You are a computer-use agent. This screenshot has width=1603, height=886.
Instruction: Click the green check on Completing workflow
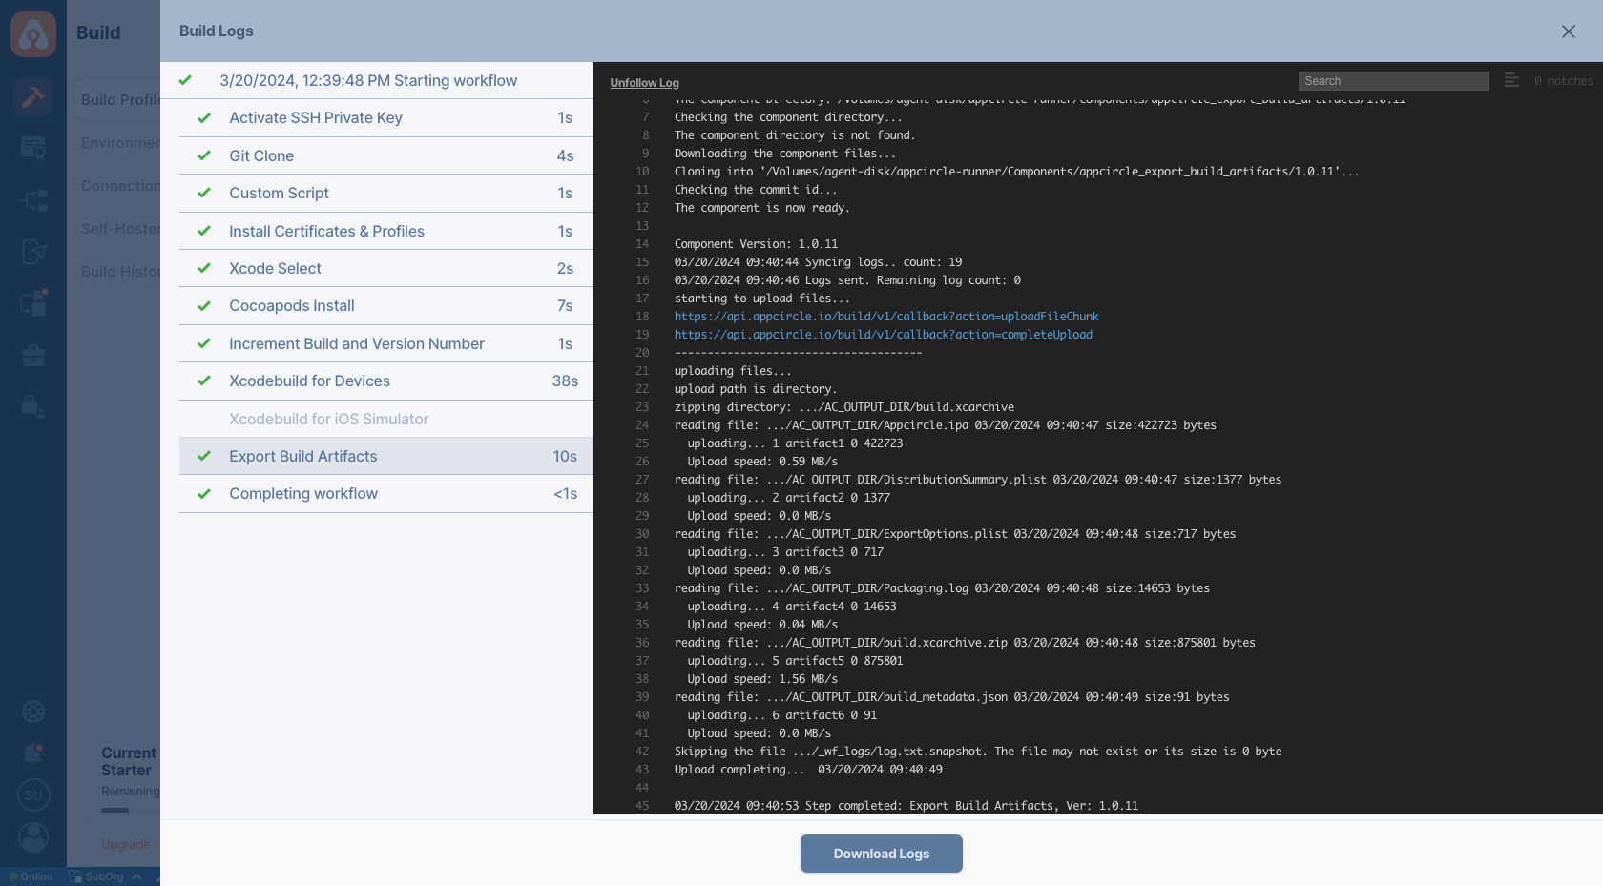[x=204, y=494]
